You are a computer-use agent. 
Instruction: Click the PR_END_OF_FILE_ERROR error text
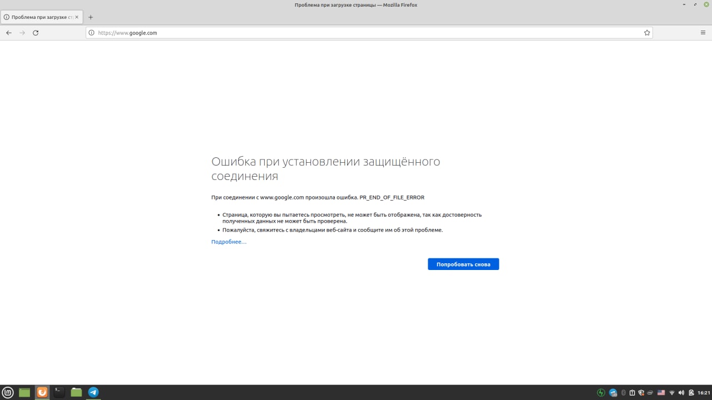click(392, 197)
